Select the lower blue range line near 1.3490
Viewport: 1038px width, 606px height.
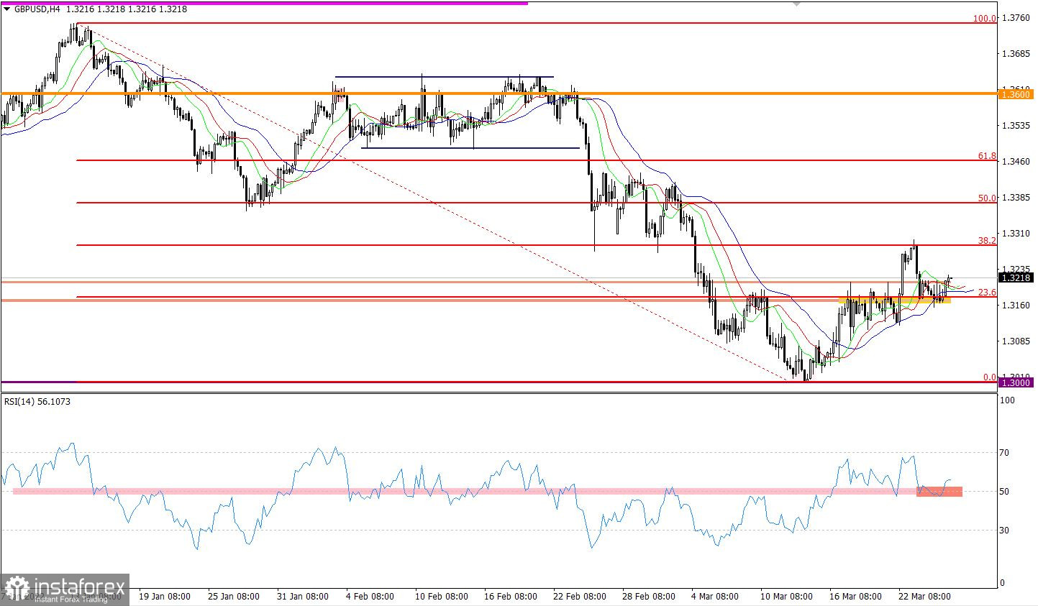click(x=470, y=148)
